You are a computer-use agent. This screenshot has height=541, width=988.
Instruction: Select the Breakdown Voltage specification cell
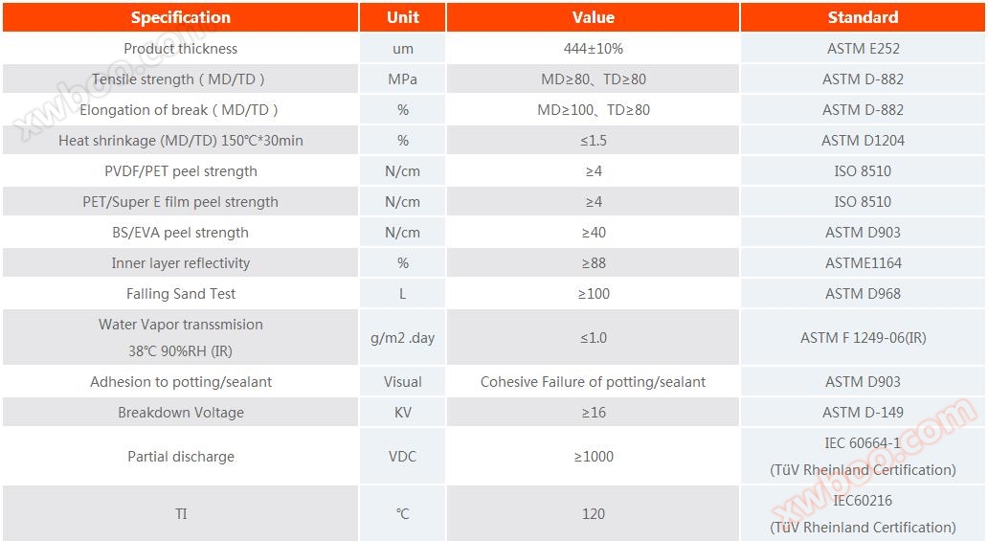coord(181,413)
